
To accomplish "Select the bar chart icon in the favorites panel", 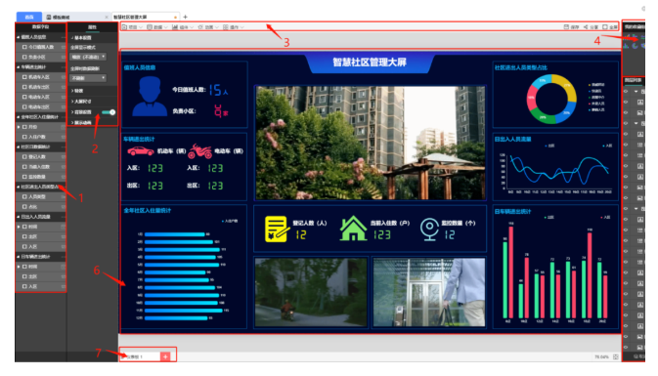I will (x=626, y=45).
